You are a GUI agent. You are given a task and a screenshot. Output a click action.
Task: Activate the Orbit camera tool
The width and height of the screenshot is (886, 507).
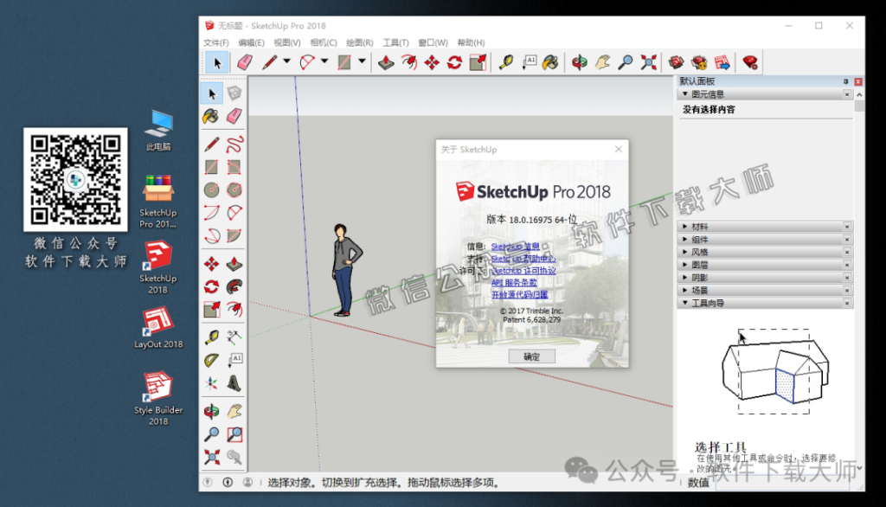pos(580,61)
